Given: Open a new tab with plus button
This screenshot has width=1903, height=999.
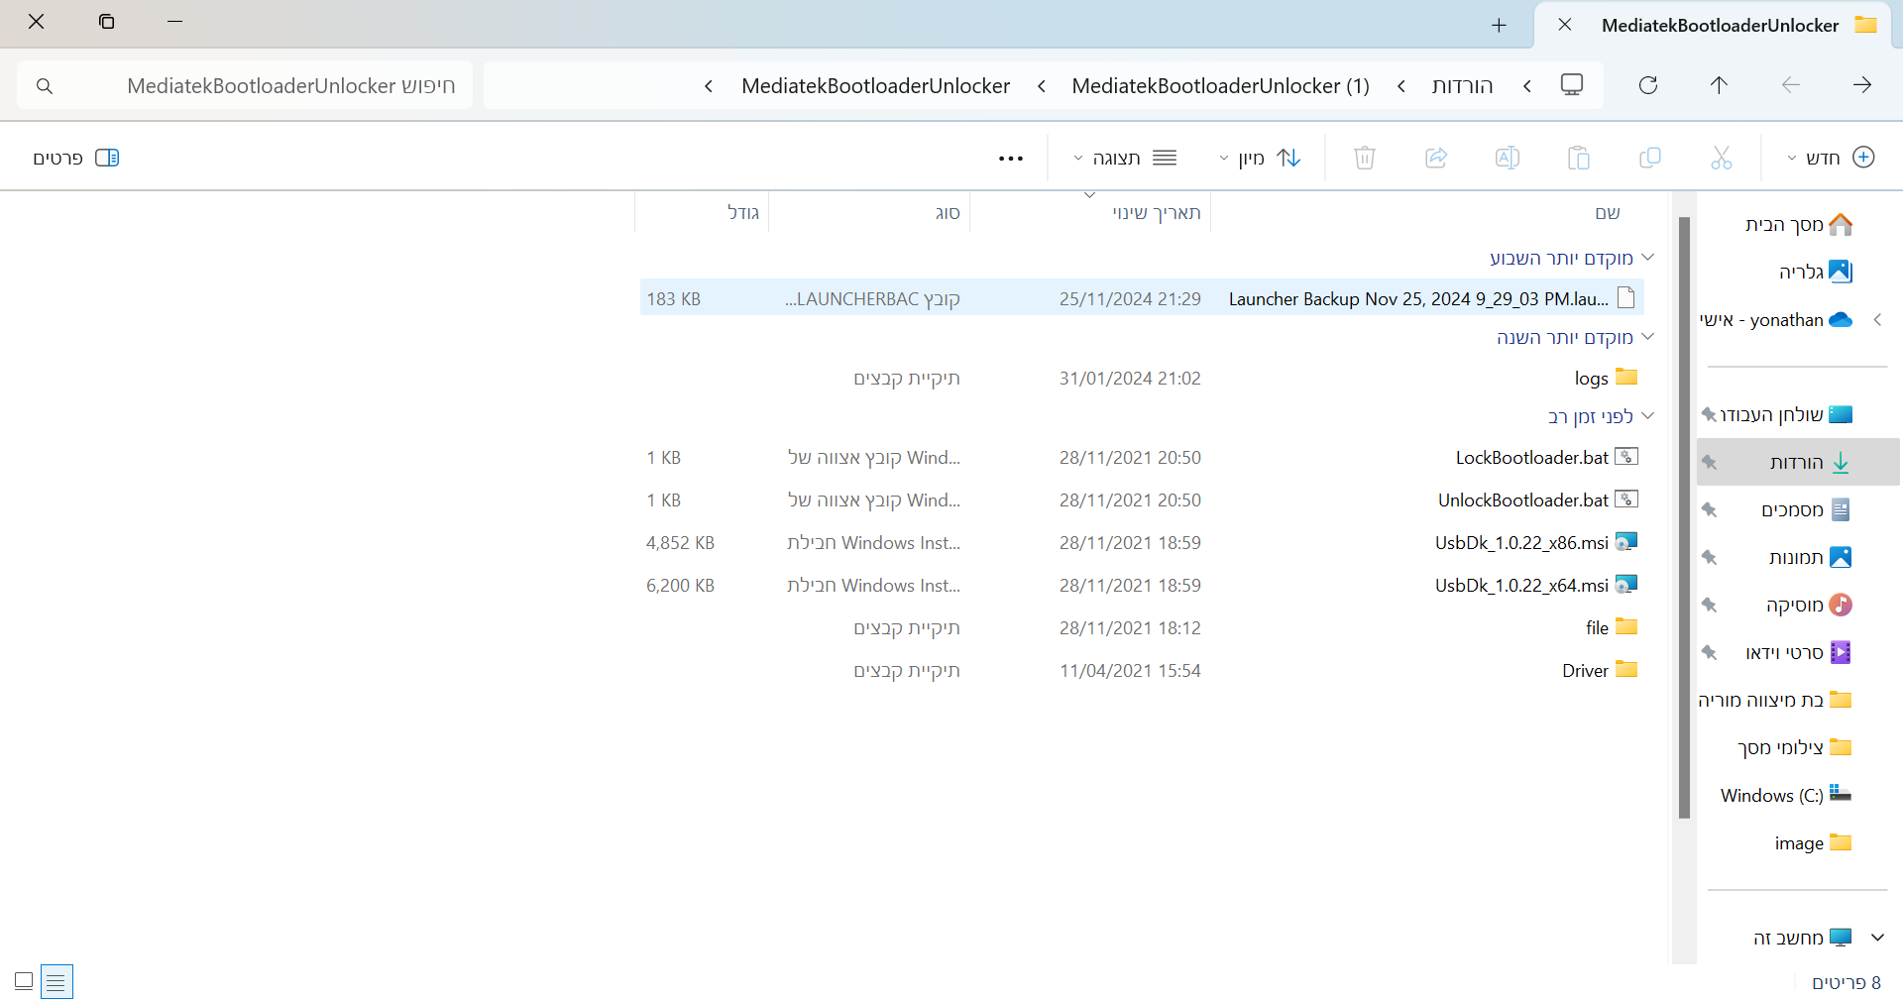Looking at the screenshot, I should click(1499, 26).
